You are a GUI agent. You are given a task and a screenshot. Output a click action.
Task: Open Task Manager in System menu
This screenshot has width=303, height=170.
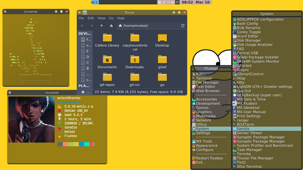[267, 150]
